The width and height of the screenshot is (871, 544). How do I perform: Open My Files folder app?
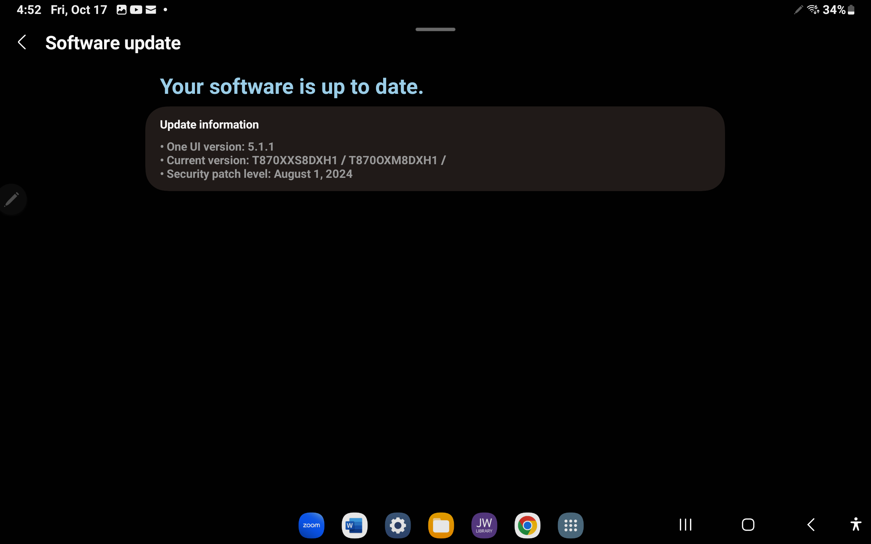(x=441, y=525)
